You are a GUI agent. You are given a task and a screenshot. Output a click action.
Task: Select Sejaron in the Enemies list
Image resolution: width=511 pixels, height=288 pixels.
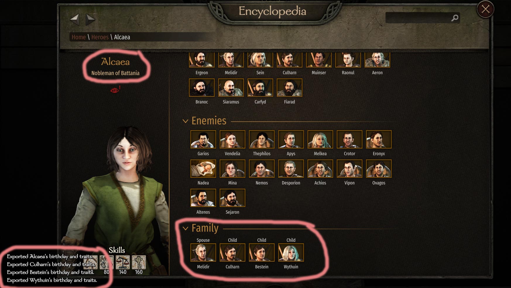point(232,198)
